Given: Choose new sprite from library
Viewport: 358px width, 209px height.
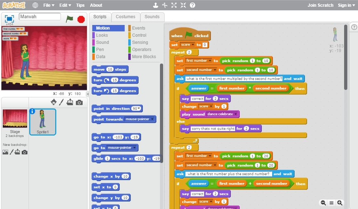Looking at the screenshot, I should click(x=54, y=102).
